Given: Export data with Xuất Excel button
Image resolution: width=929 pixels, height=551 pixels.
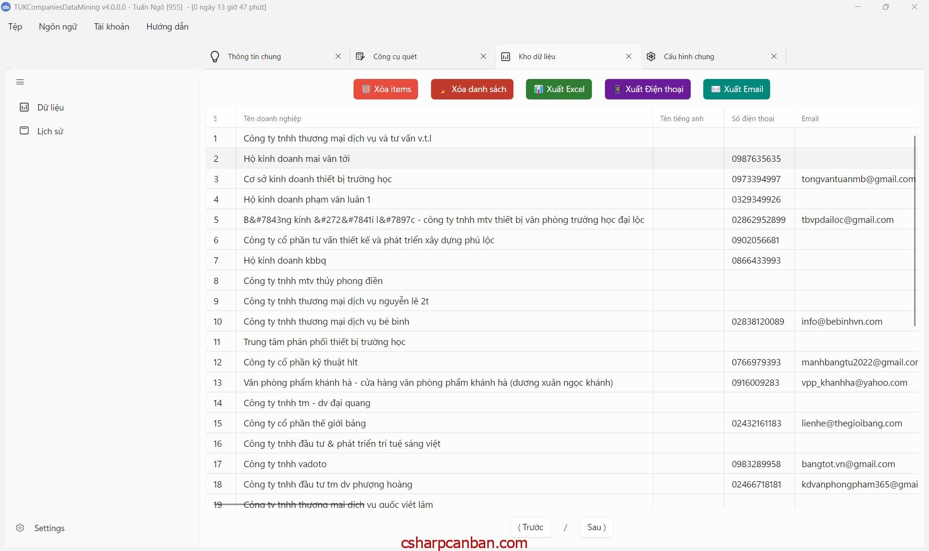Looking at the screenshot, I should 559,89.
